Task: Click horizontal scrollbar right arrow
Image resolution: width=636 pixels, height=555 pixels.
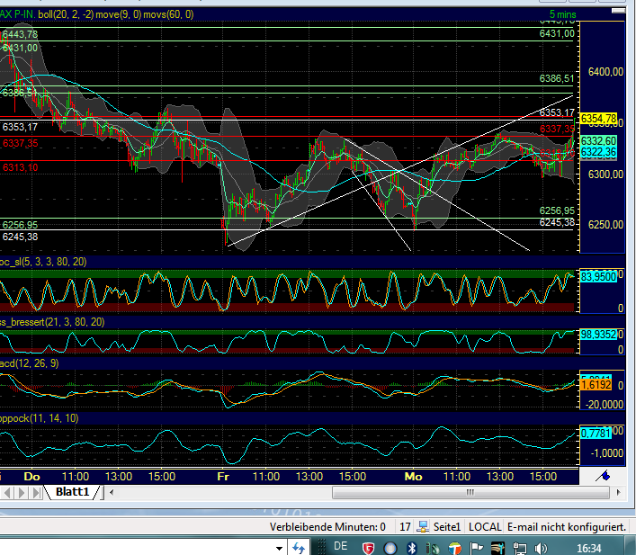Action: coord(619,493)
